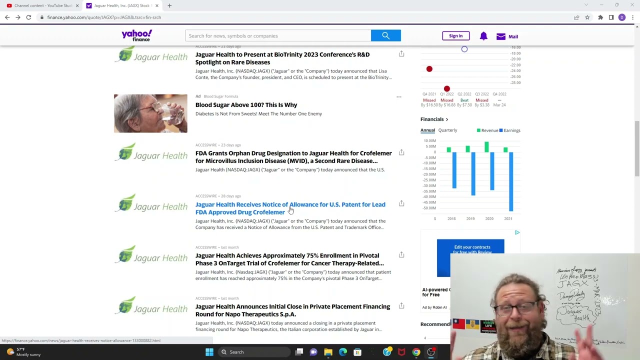
Task: Open Microsoft Edge from the taskbar
Action: point(343,352)
